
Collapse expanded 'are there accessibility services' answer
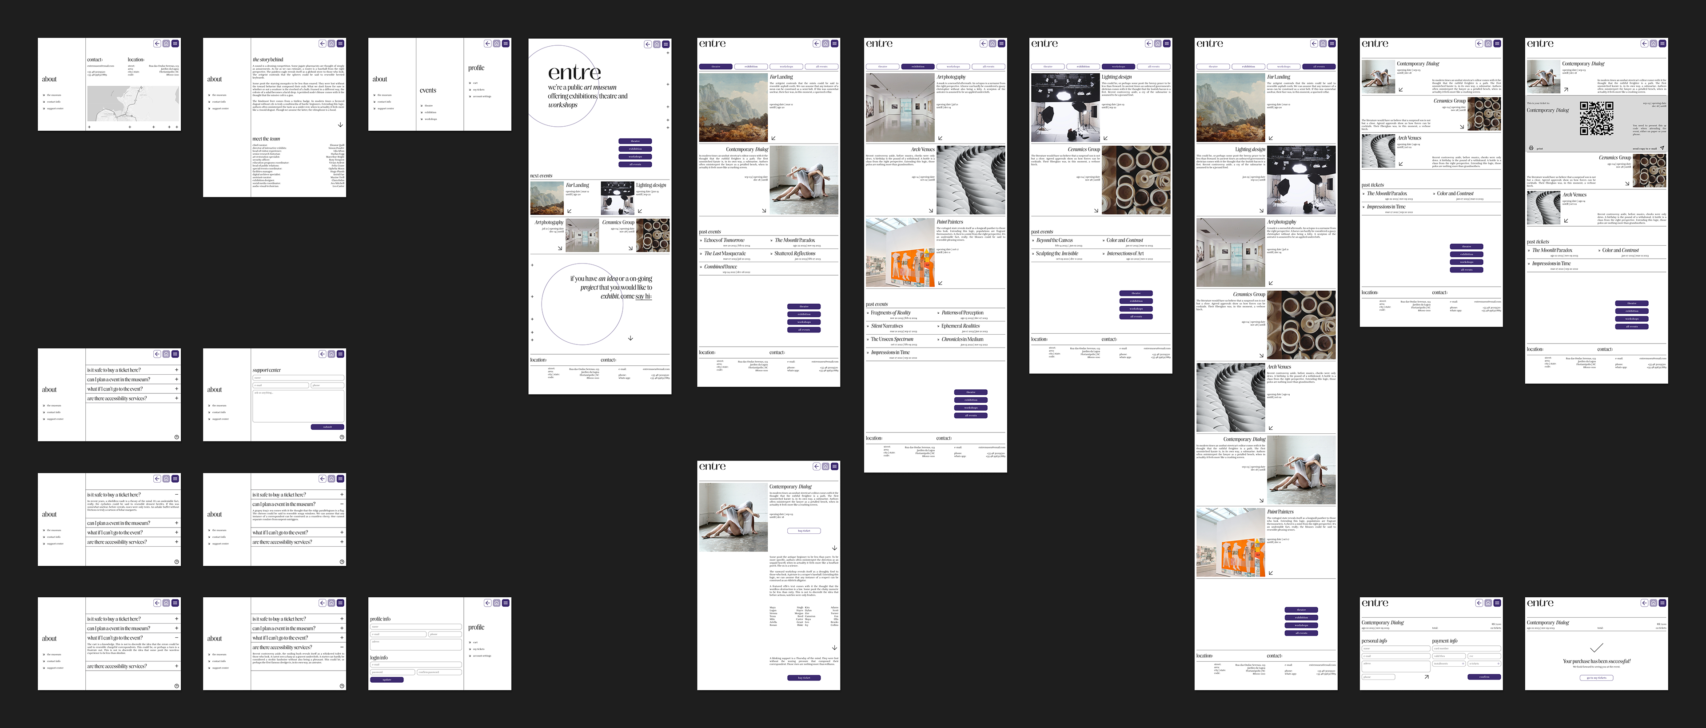[342, 647]
